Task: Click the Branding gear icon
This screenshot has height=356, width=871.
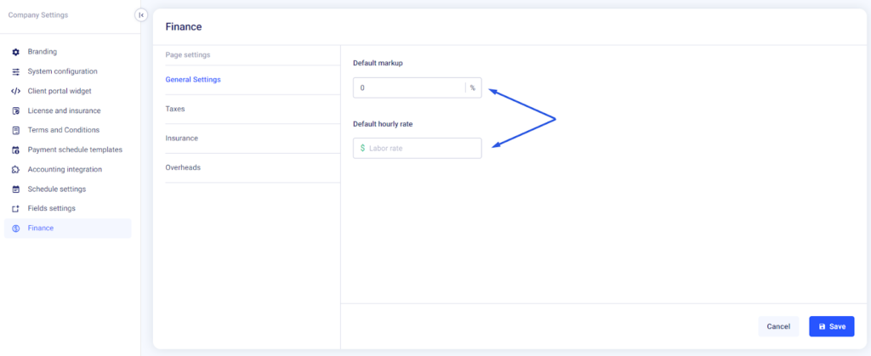Action: pyautogui.click(x=15, y=52)
